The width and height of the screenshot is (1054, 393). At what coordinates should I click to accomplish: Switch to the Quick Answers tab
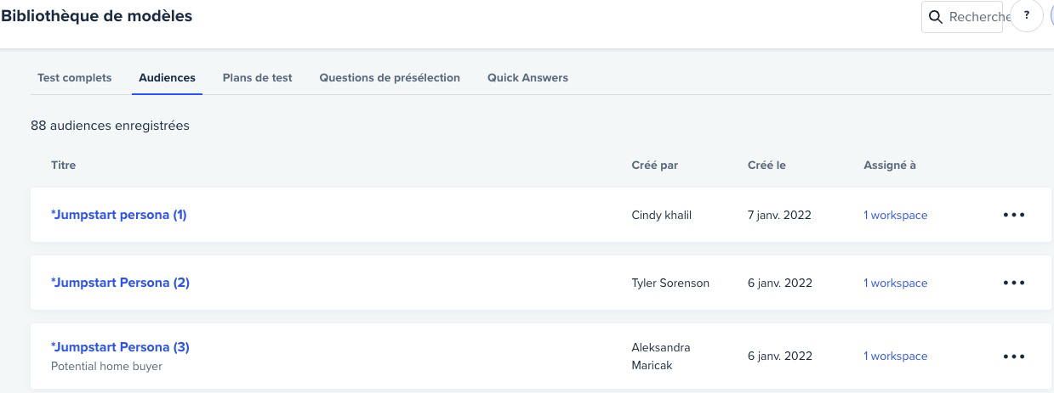(x=527, y=77)
